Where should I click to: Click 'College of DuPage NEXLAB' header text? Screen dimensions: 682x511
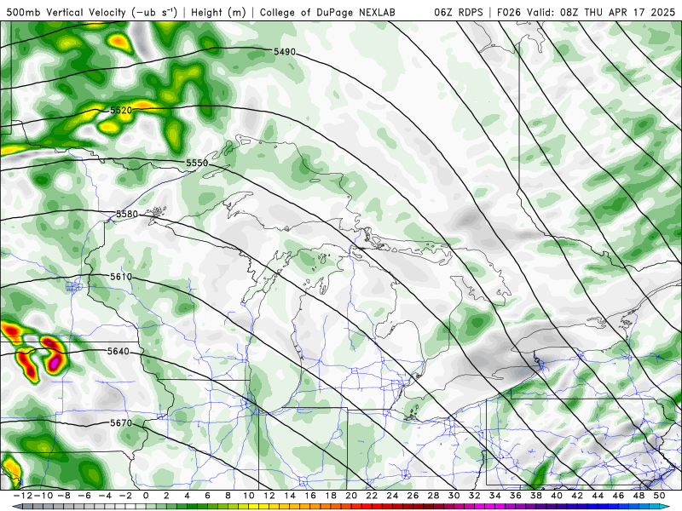pyautogui.click(x=327, y=12)
